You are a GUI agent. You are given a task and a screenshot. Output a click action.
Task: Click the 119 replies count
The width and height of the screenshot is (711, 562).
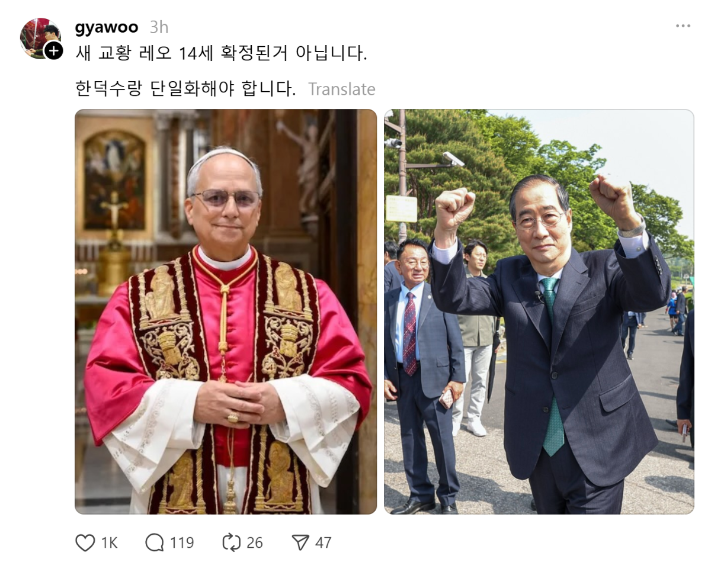[x=182, y=542]
